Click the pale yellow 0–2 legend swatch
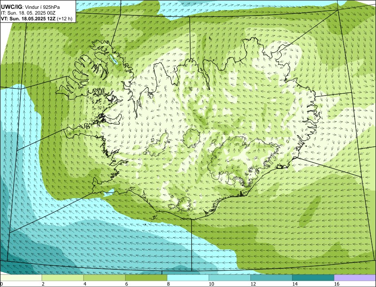This screenshot has width=376, height=287. (21, 278)
